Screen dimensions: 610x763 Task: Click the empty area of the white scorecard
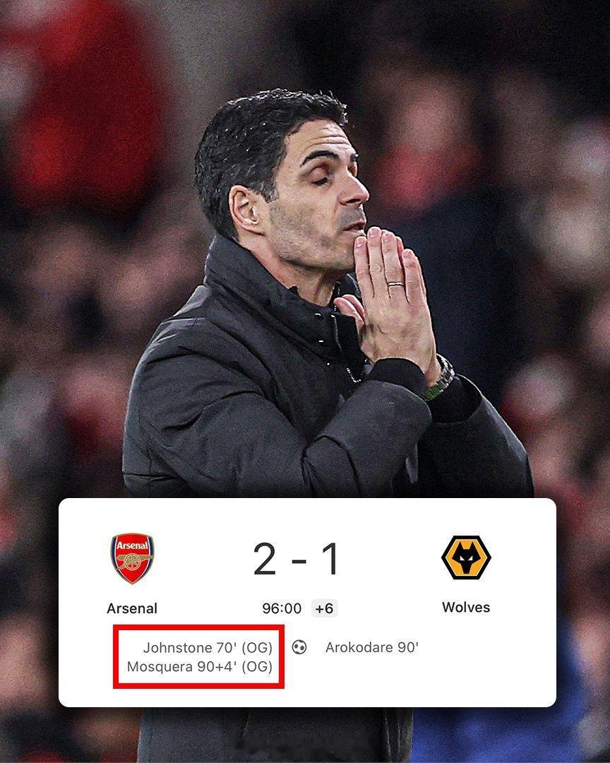click(438, 676)
